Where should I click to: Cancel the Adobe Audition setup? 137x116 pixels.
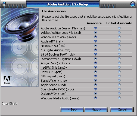(122, 109)
